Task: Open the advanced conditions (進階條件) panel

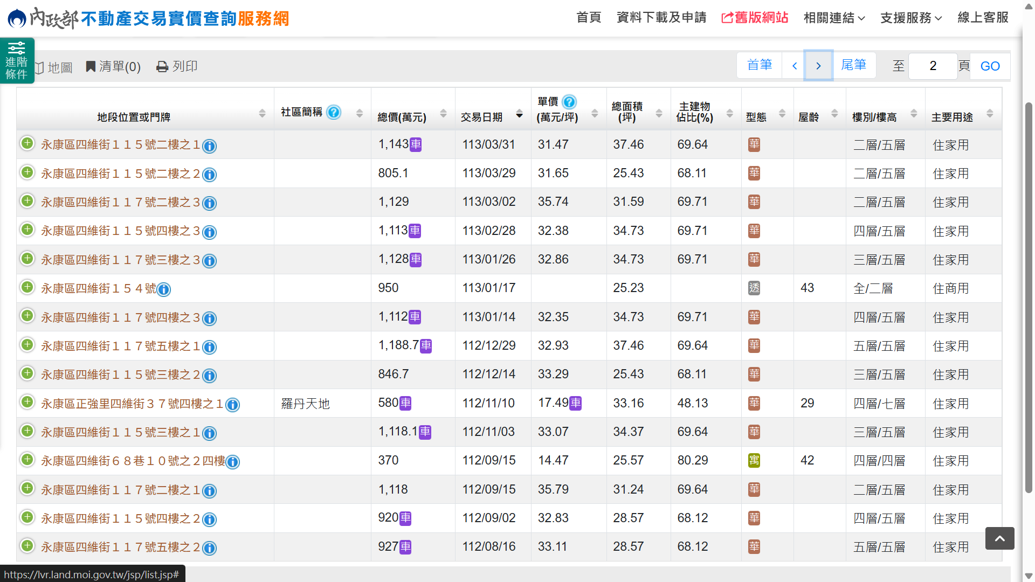Action: pos(17,60)
